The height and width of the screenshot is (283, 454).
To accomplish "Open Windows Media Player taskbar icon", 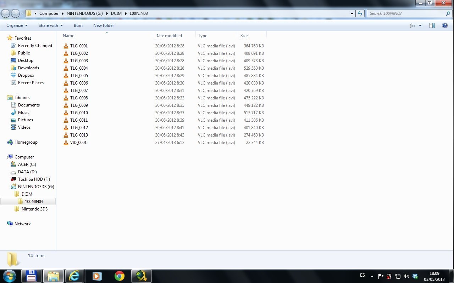I will (97, 276).
